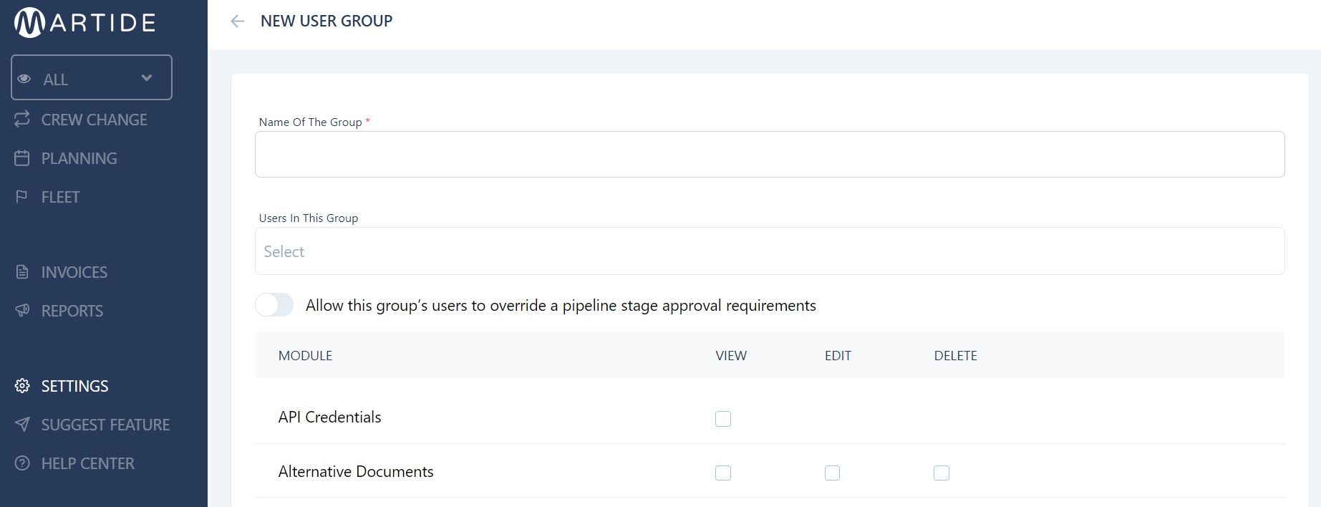Click the chevron arrow in the ALL dropdown
This screenshot has height=507, width=1321.
point(147,77)
